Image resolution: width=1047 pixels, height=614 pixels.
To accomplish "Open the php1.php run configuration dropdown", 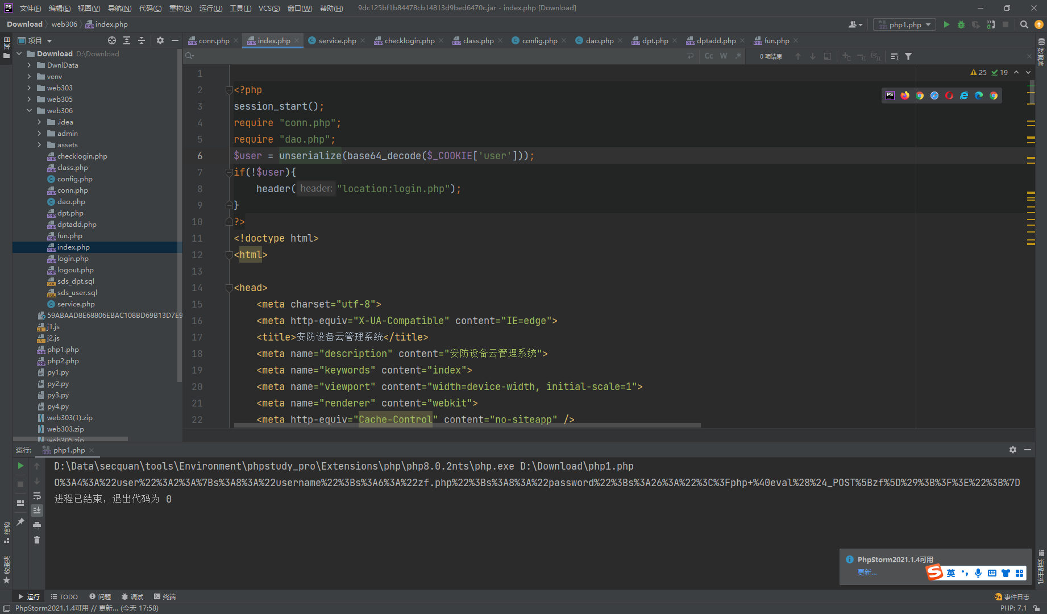I will pyautogui.click(x=905, y=24).
